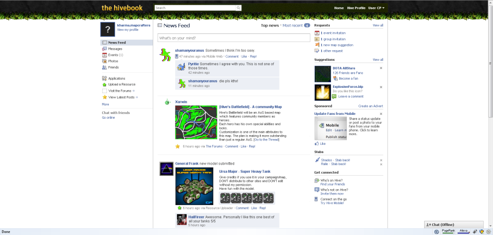493x235 pixels.
Task: Click the Chat (Offline) person icon
Action: pos(428,224)
